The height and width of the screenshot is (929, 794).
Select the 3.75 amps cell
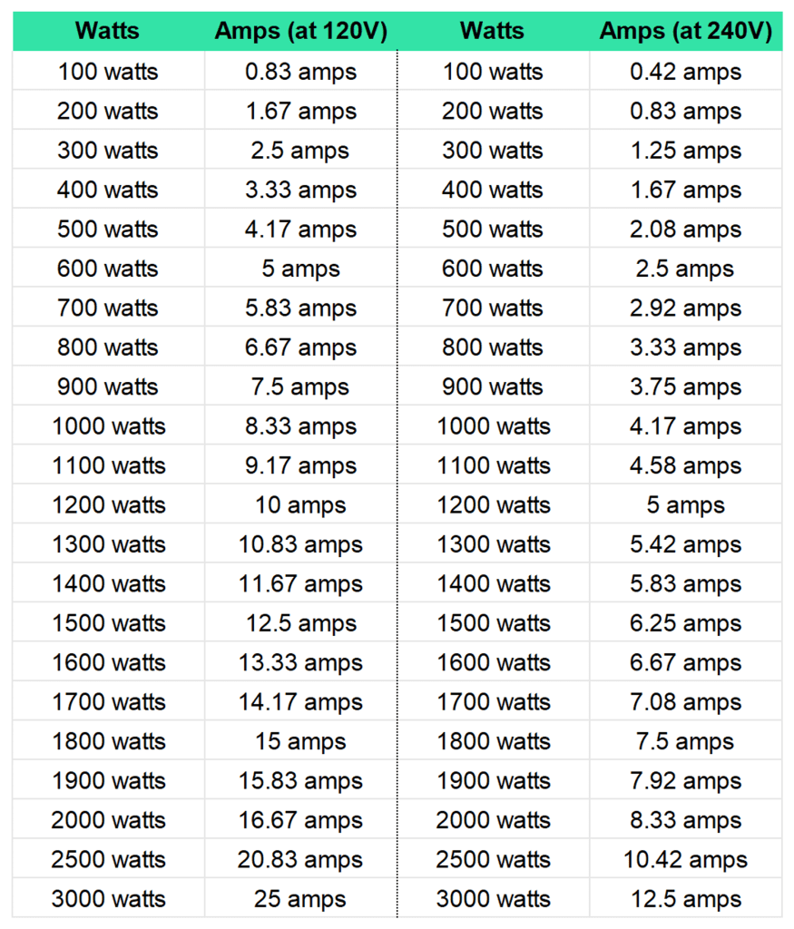[685, 386]
